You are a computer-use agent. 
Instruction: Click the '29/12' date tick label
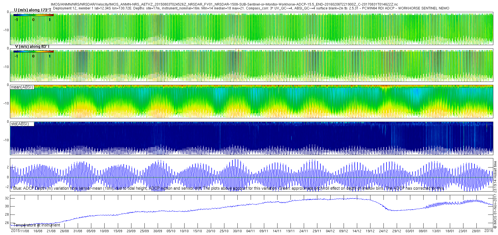coord(396,231)
